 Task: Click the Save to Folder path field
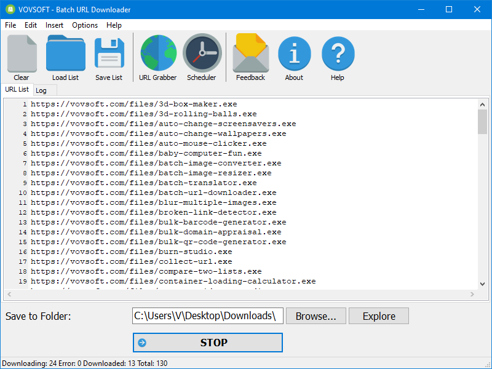208,315
